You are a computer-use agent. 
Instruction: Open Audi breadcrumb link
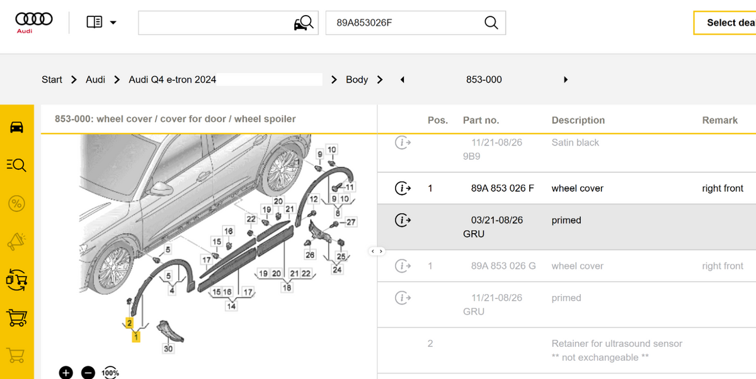coord(96,79)
